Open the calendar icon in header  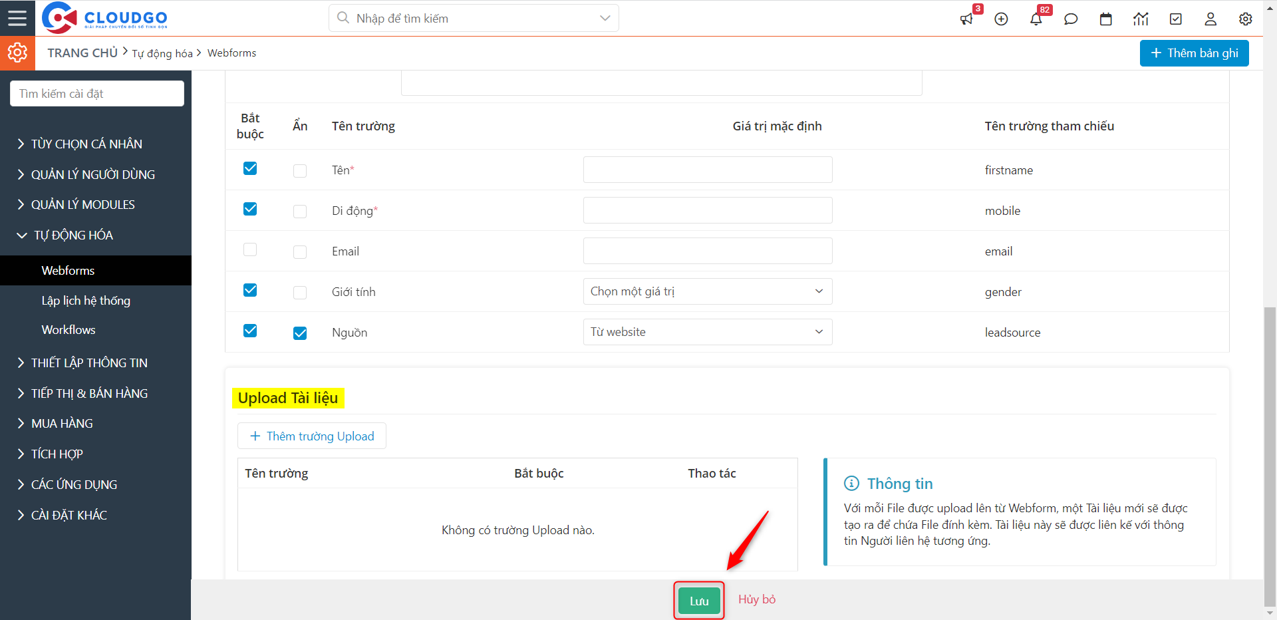pyautogui.click(x=1105, y=19)
